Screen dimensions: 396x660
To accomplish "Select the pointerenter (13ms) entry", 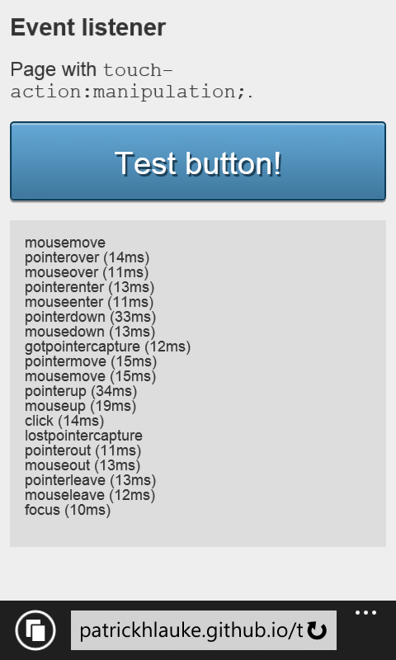I will [90, 287].
